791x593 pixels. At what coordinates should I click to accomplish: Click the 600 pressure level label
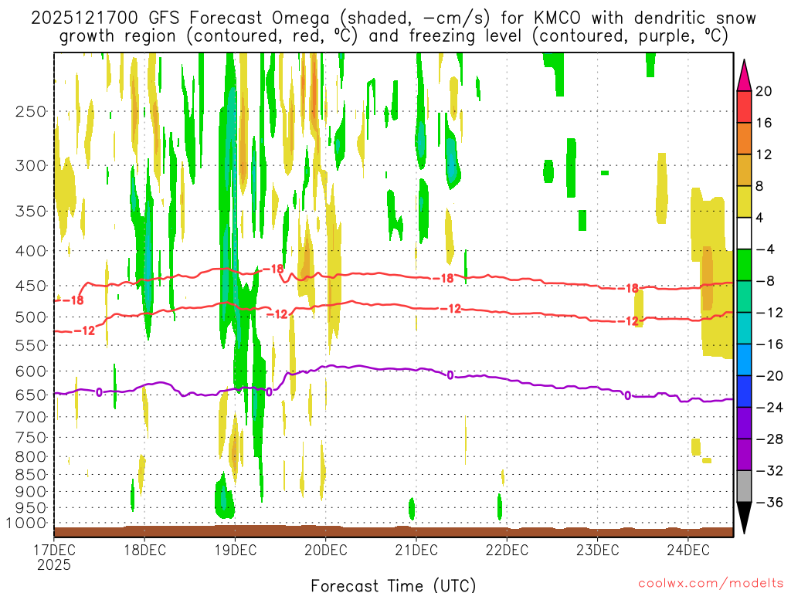[31, 371]
